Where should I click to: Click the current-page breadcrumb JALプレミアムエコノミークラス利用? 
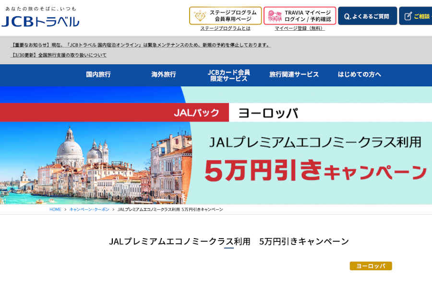click(x=170, y=209)
